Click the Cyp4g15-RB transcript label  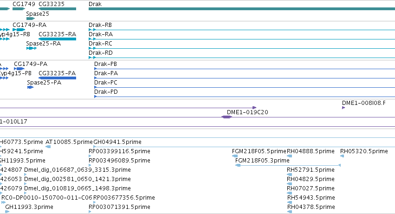[15, 34]
